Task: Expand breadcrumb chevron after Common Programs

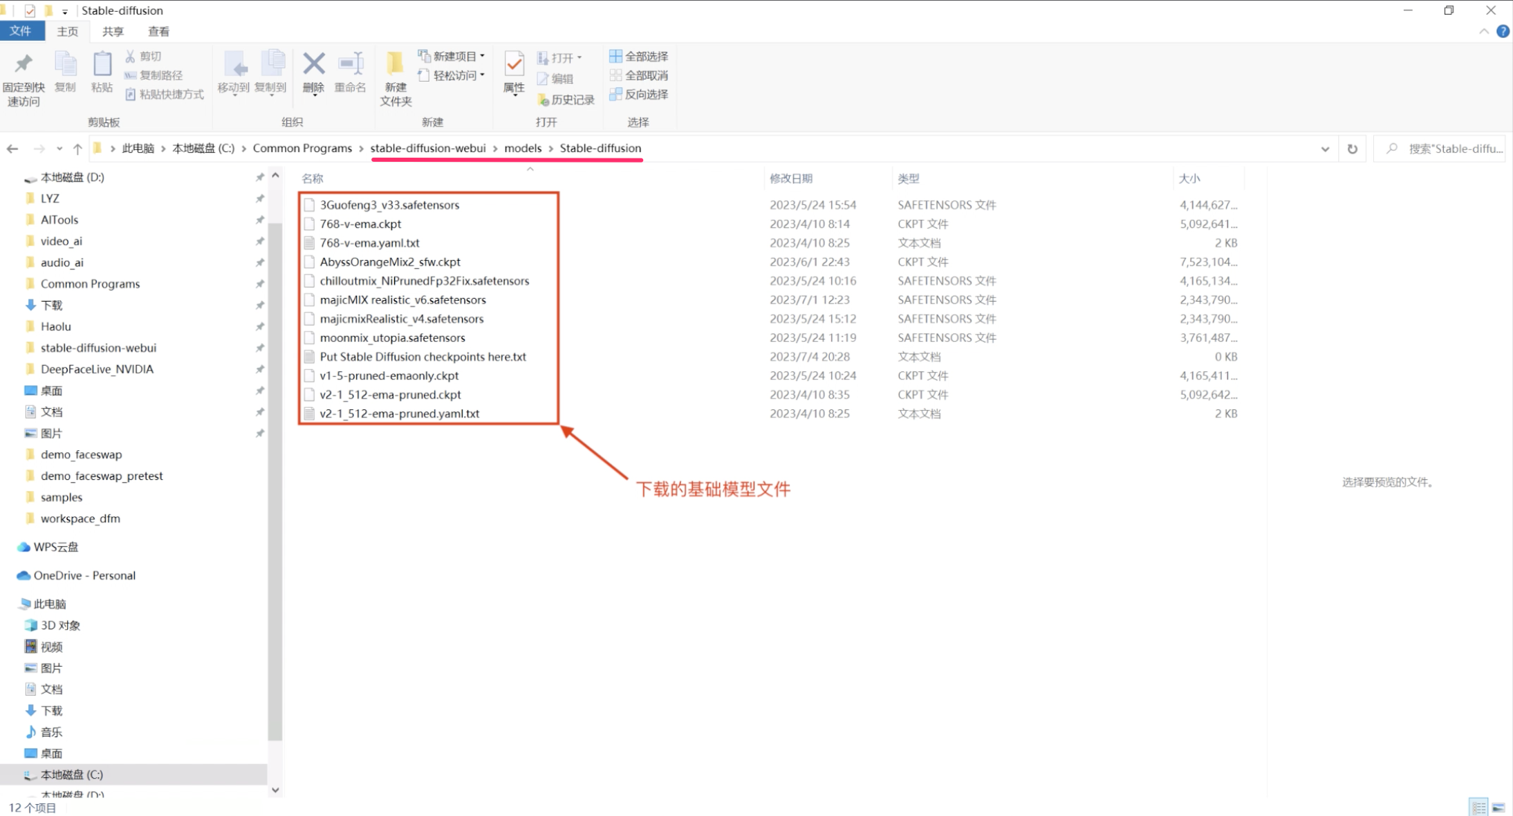Action: click(x=361, y=149)
